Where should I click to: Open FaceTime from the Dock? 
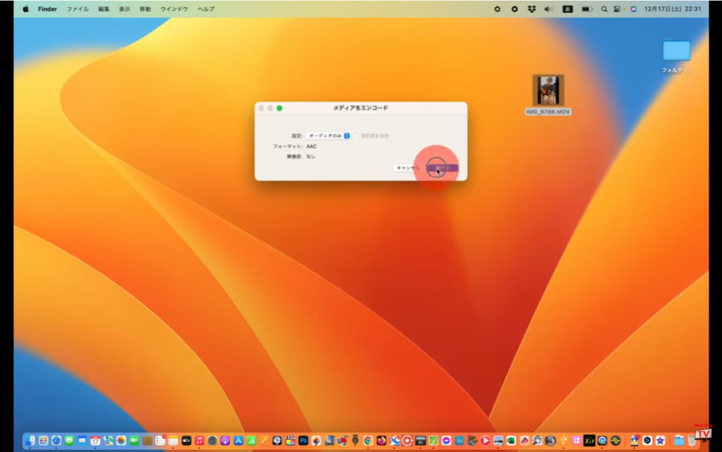(134, 441)
